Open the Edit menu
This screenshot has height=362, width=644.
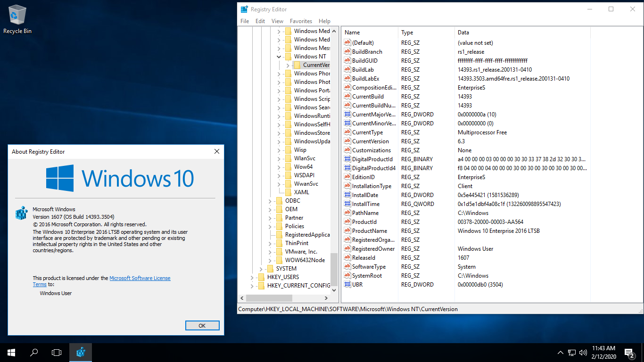click(x=260, y=21)
